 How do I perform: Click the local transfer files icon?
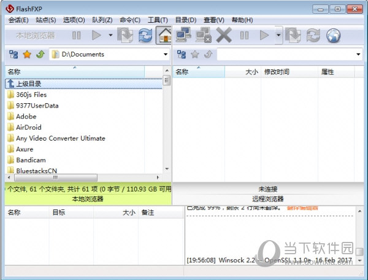tap(125, 35)
